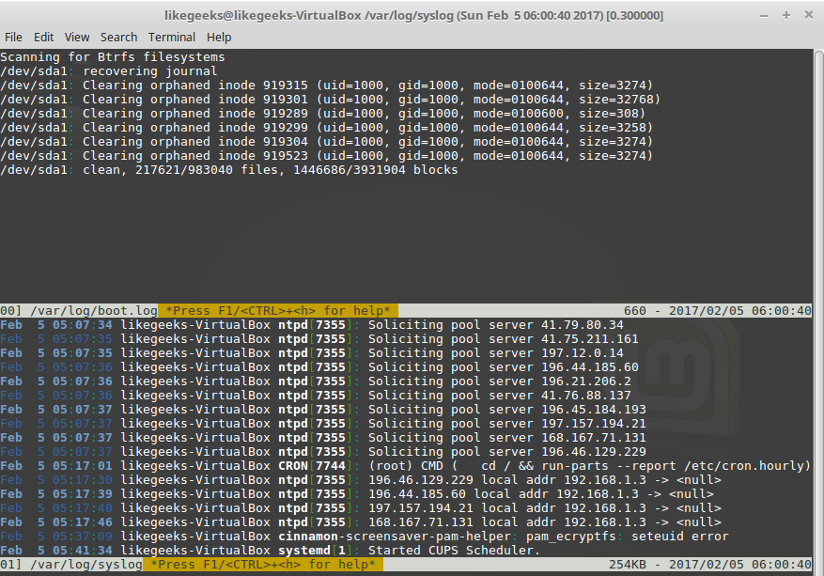The image size is (824, 576).
Task: Click pool server 196.45.184.193 log line
Action: click(x=323, y=410)
